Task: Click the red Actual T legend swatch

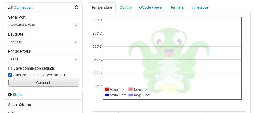Action: pyautogui.click(x=107, y=89)
